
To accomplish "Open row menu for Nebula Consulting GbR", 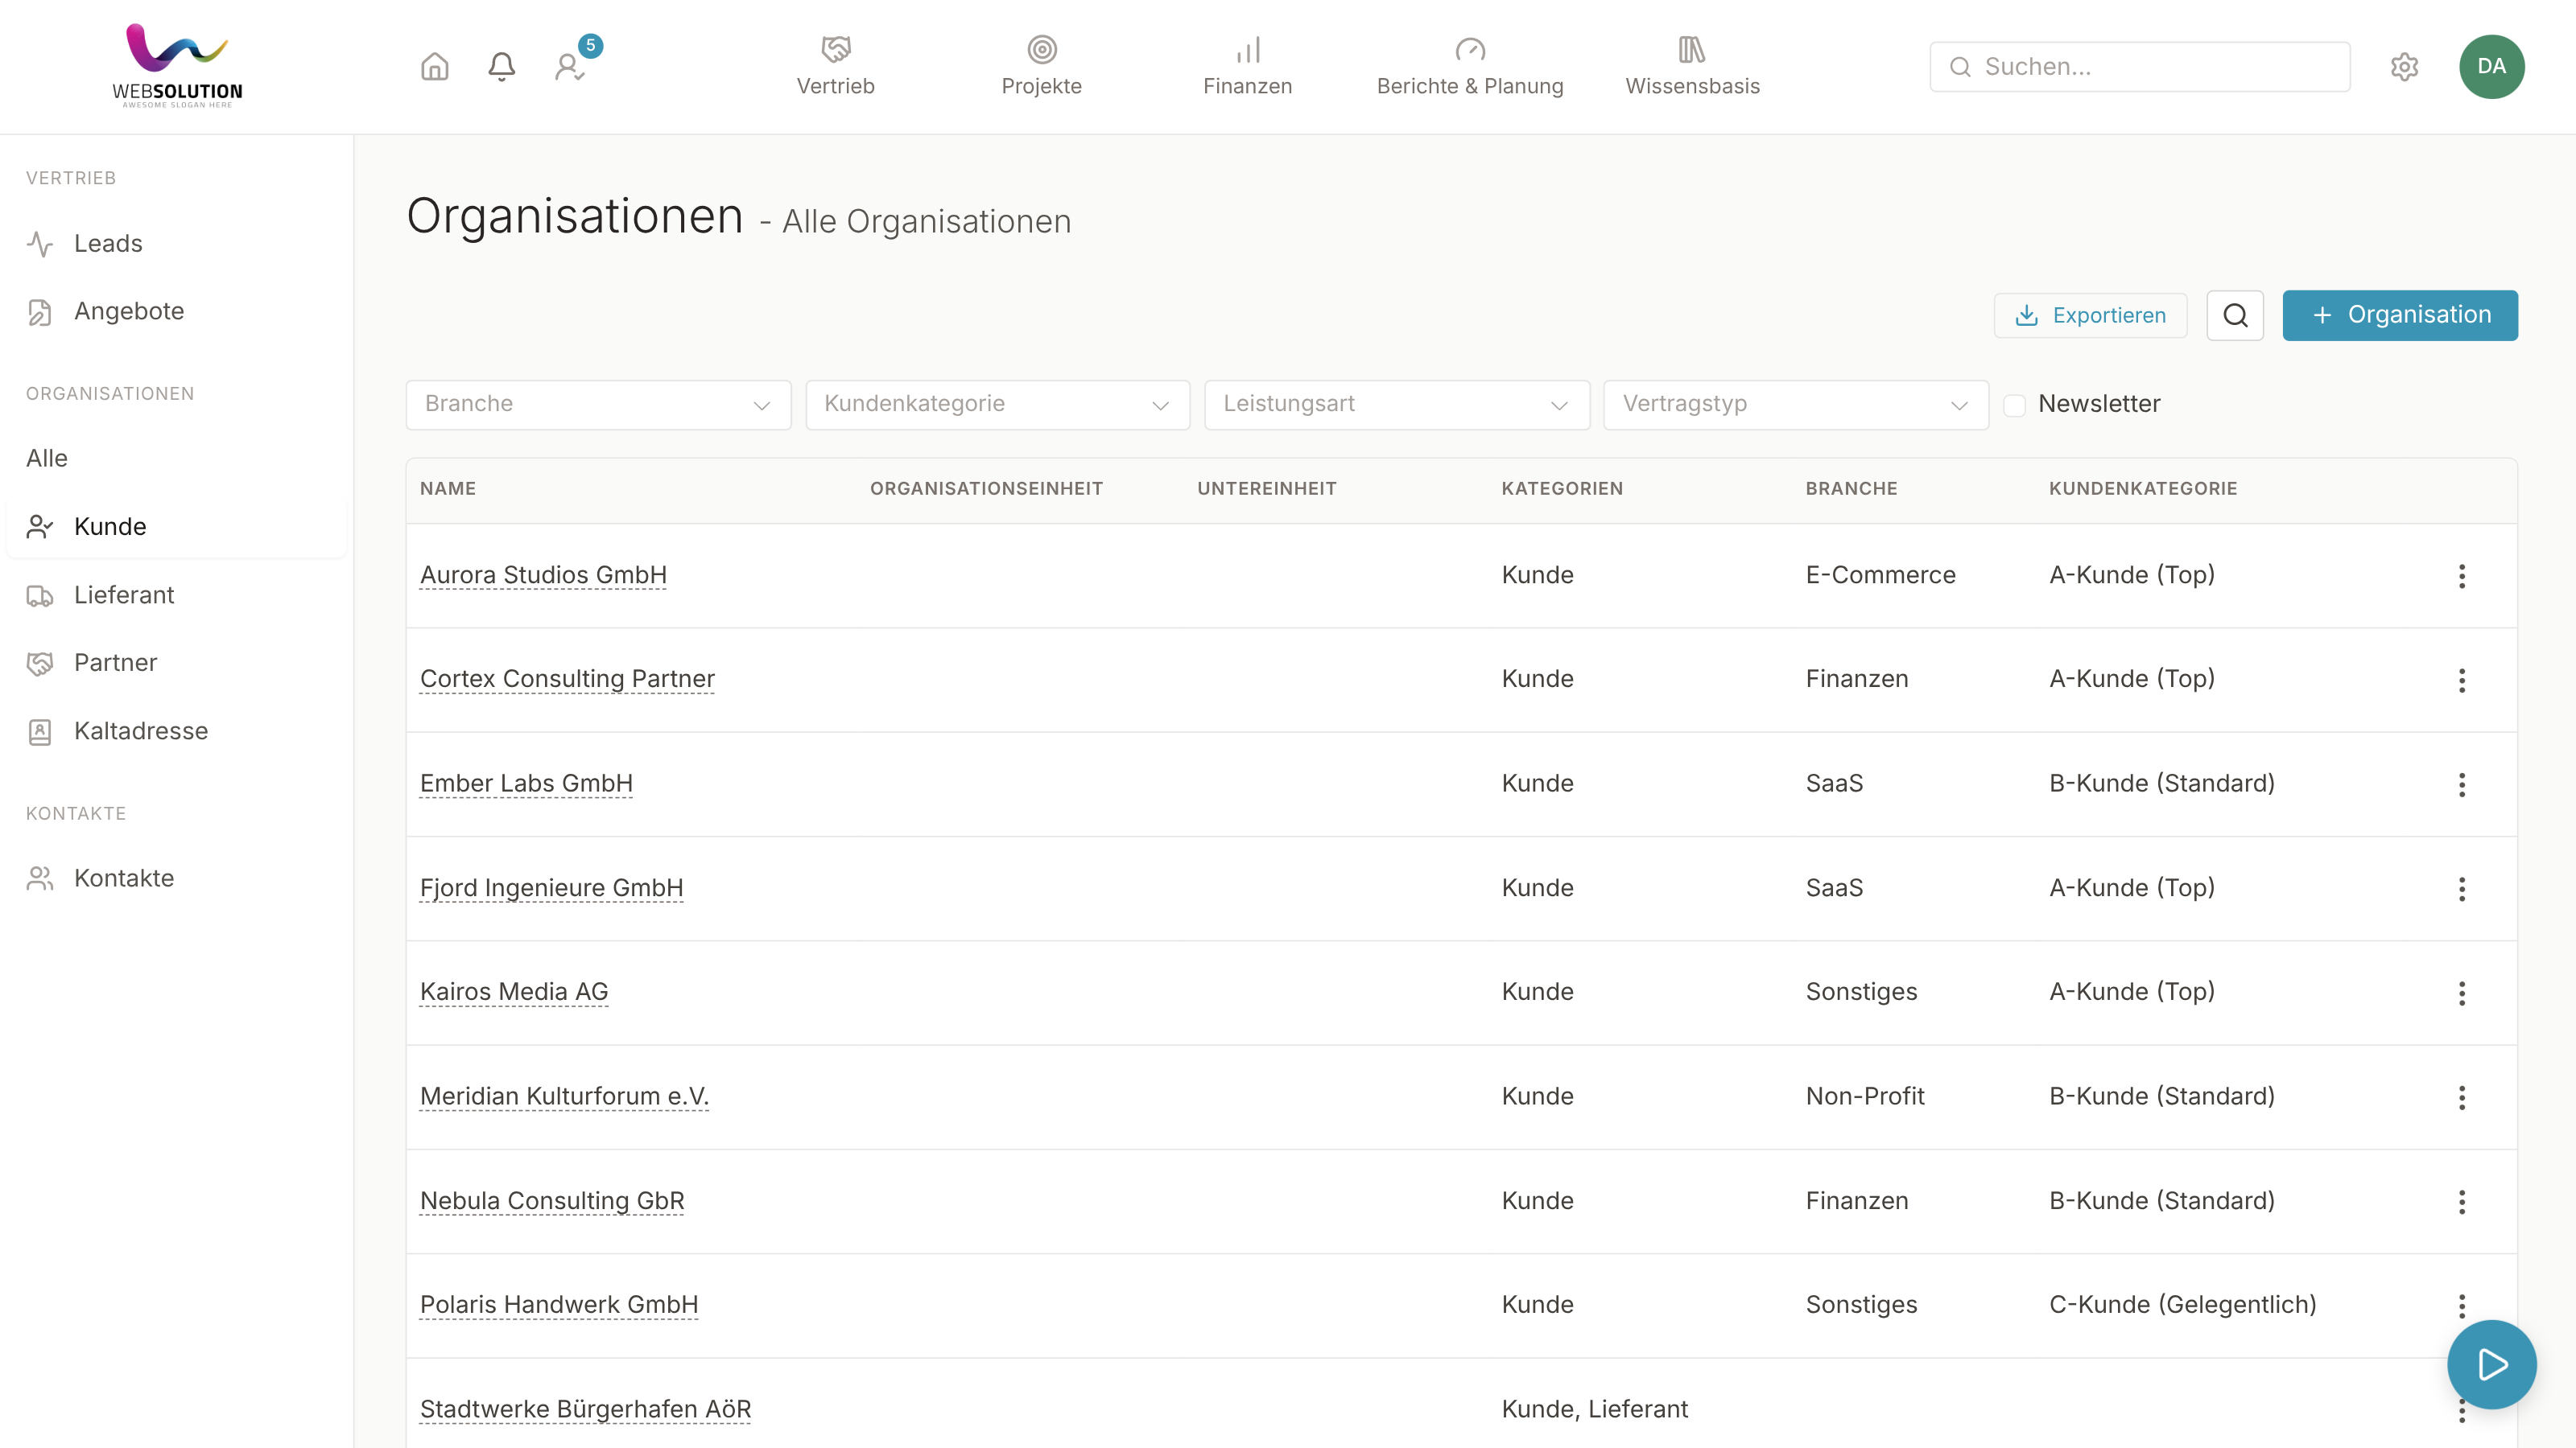I will tap(2462, 1201).
